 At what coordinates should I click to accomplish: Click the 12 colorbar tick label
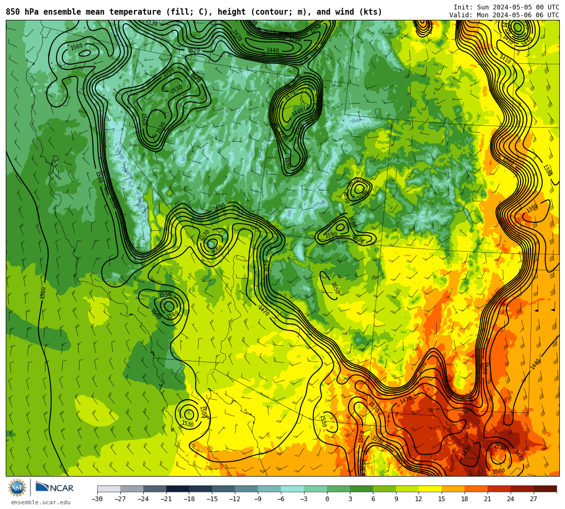(419, 499)
